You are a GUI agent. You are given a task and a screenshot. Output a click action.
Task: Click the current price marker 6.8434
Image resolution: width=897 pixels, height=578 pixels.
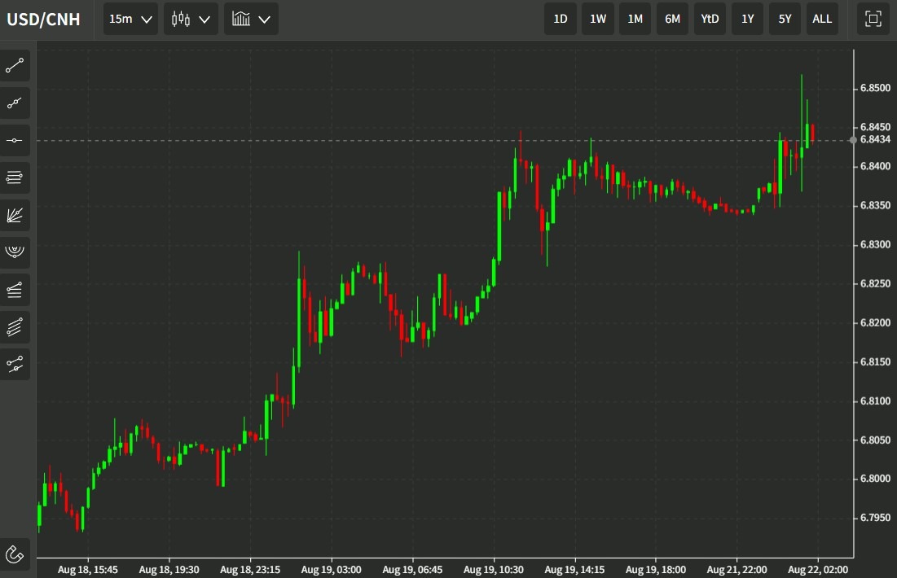click(875, 139)
